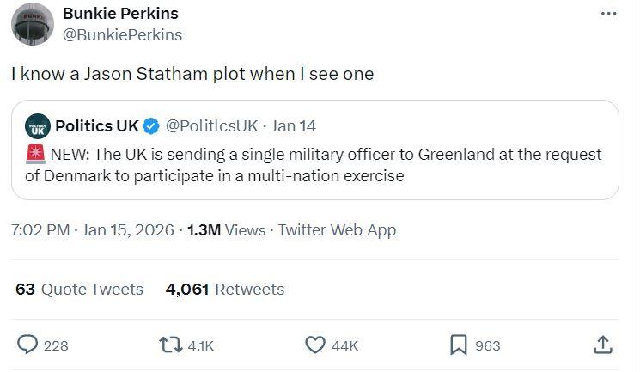Open the three-dot more options menu

608,14
